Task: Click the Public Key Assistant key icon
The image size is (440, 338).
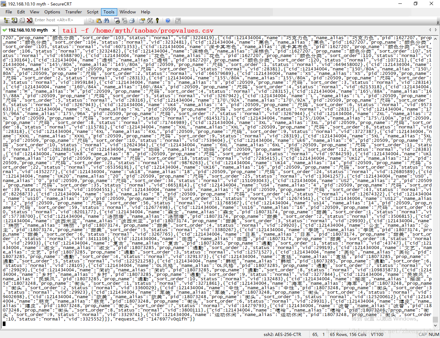Action: (157, 21)
